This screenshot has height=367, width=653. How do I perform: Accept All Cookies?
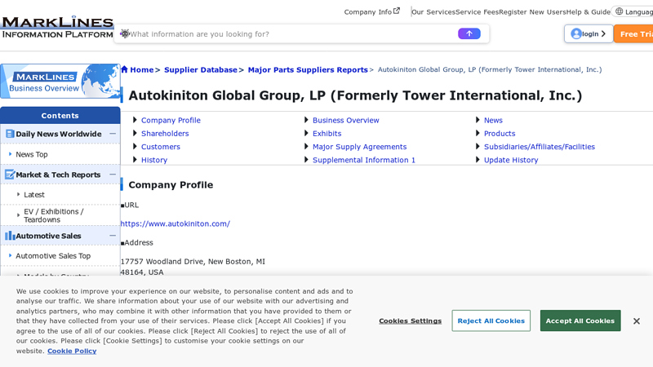580,321
